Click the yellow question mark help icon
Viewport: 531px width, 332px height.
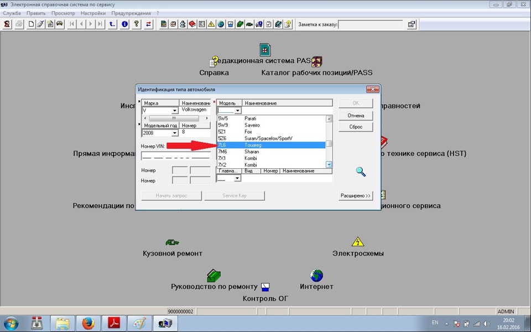[x=137, y=24]
